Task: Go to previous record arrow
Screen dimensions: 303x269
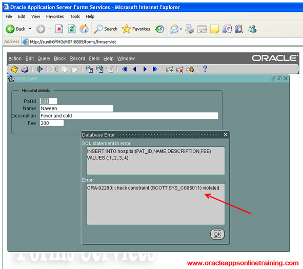Action: pos(135,69)
